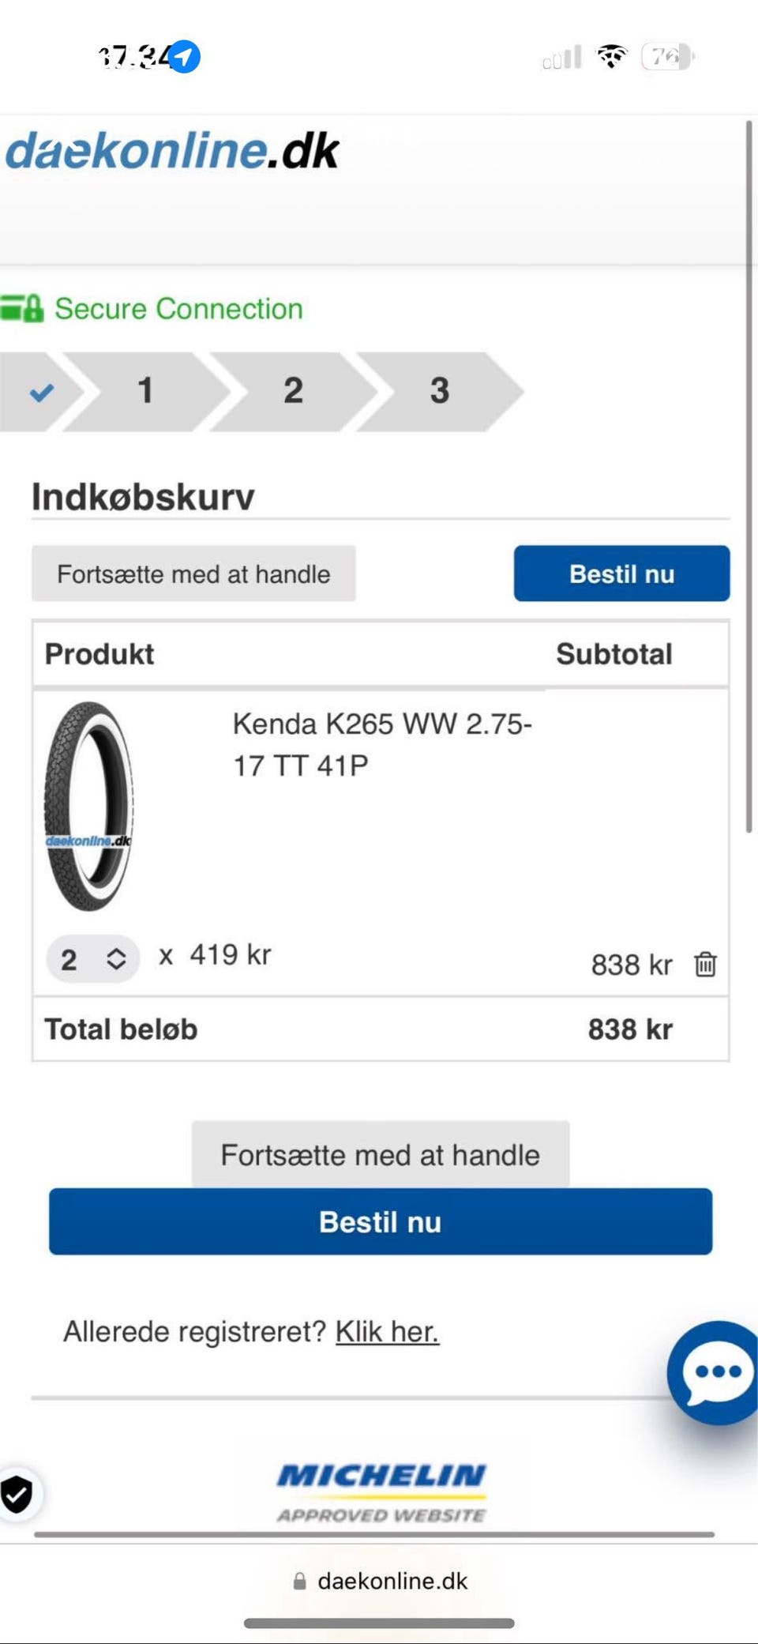Go to checkout step 1
Image resolution: width=758 pixels, height=1644 pixels.
point(145,391)
